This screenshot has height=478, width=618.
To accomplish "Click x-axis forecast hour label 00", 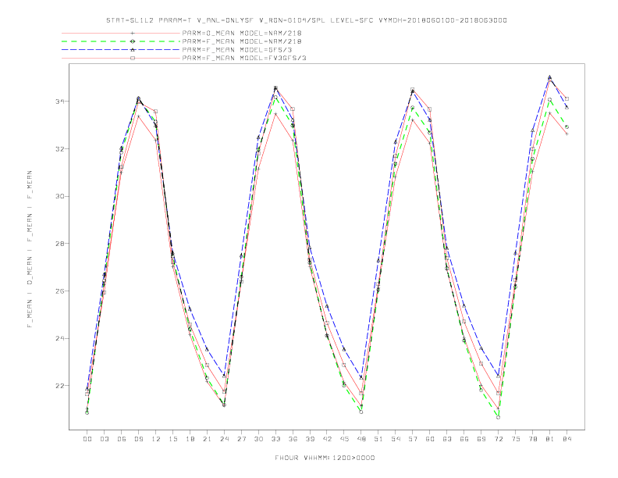I will pos(87,439).
